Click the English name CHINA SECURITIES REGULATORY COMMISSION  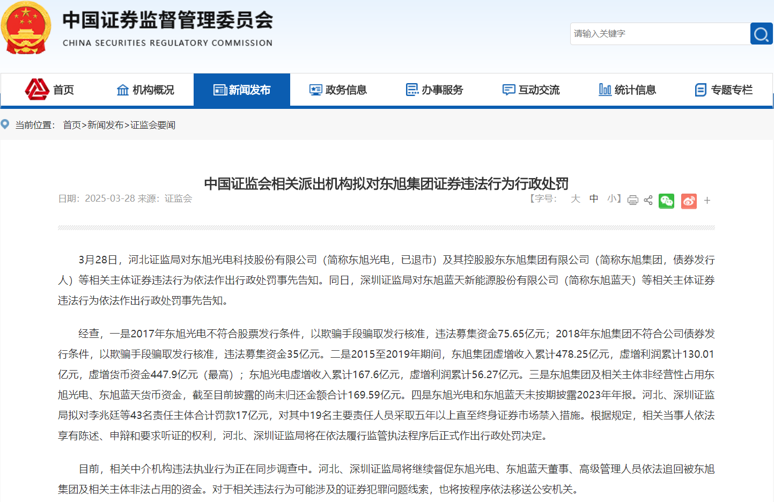pyautogui.click(x=167, y=43)
